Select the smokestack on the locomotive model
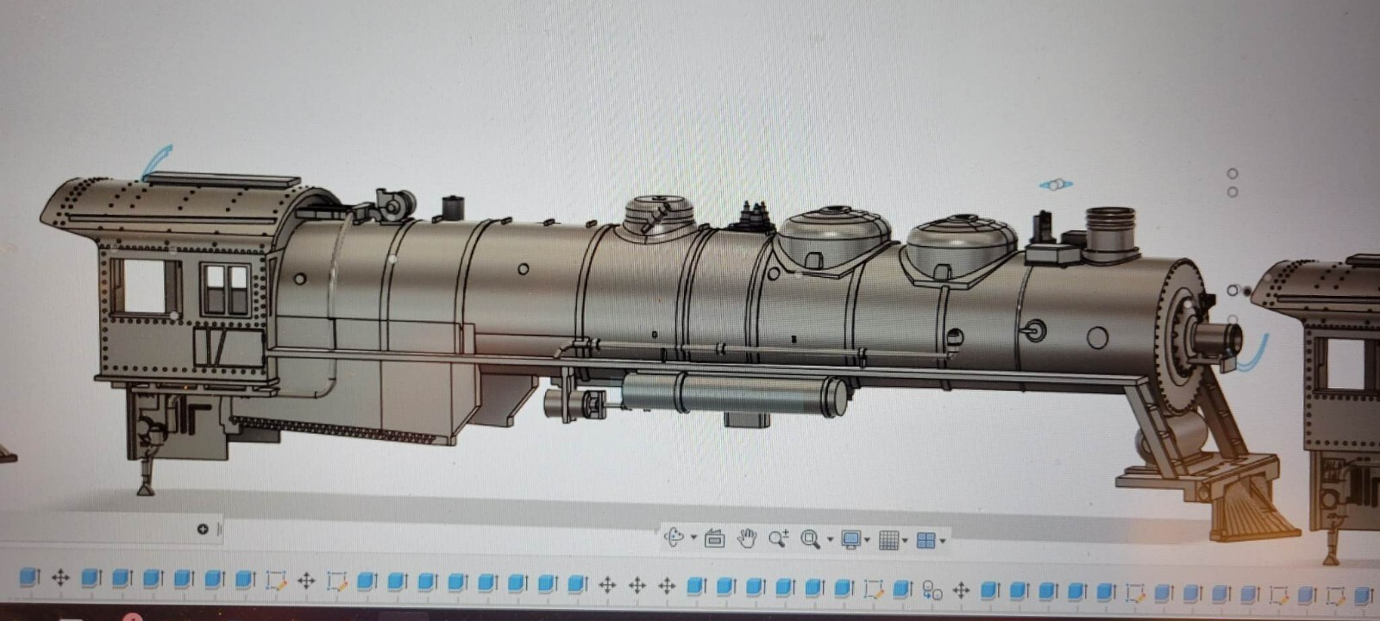 1110,233
